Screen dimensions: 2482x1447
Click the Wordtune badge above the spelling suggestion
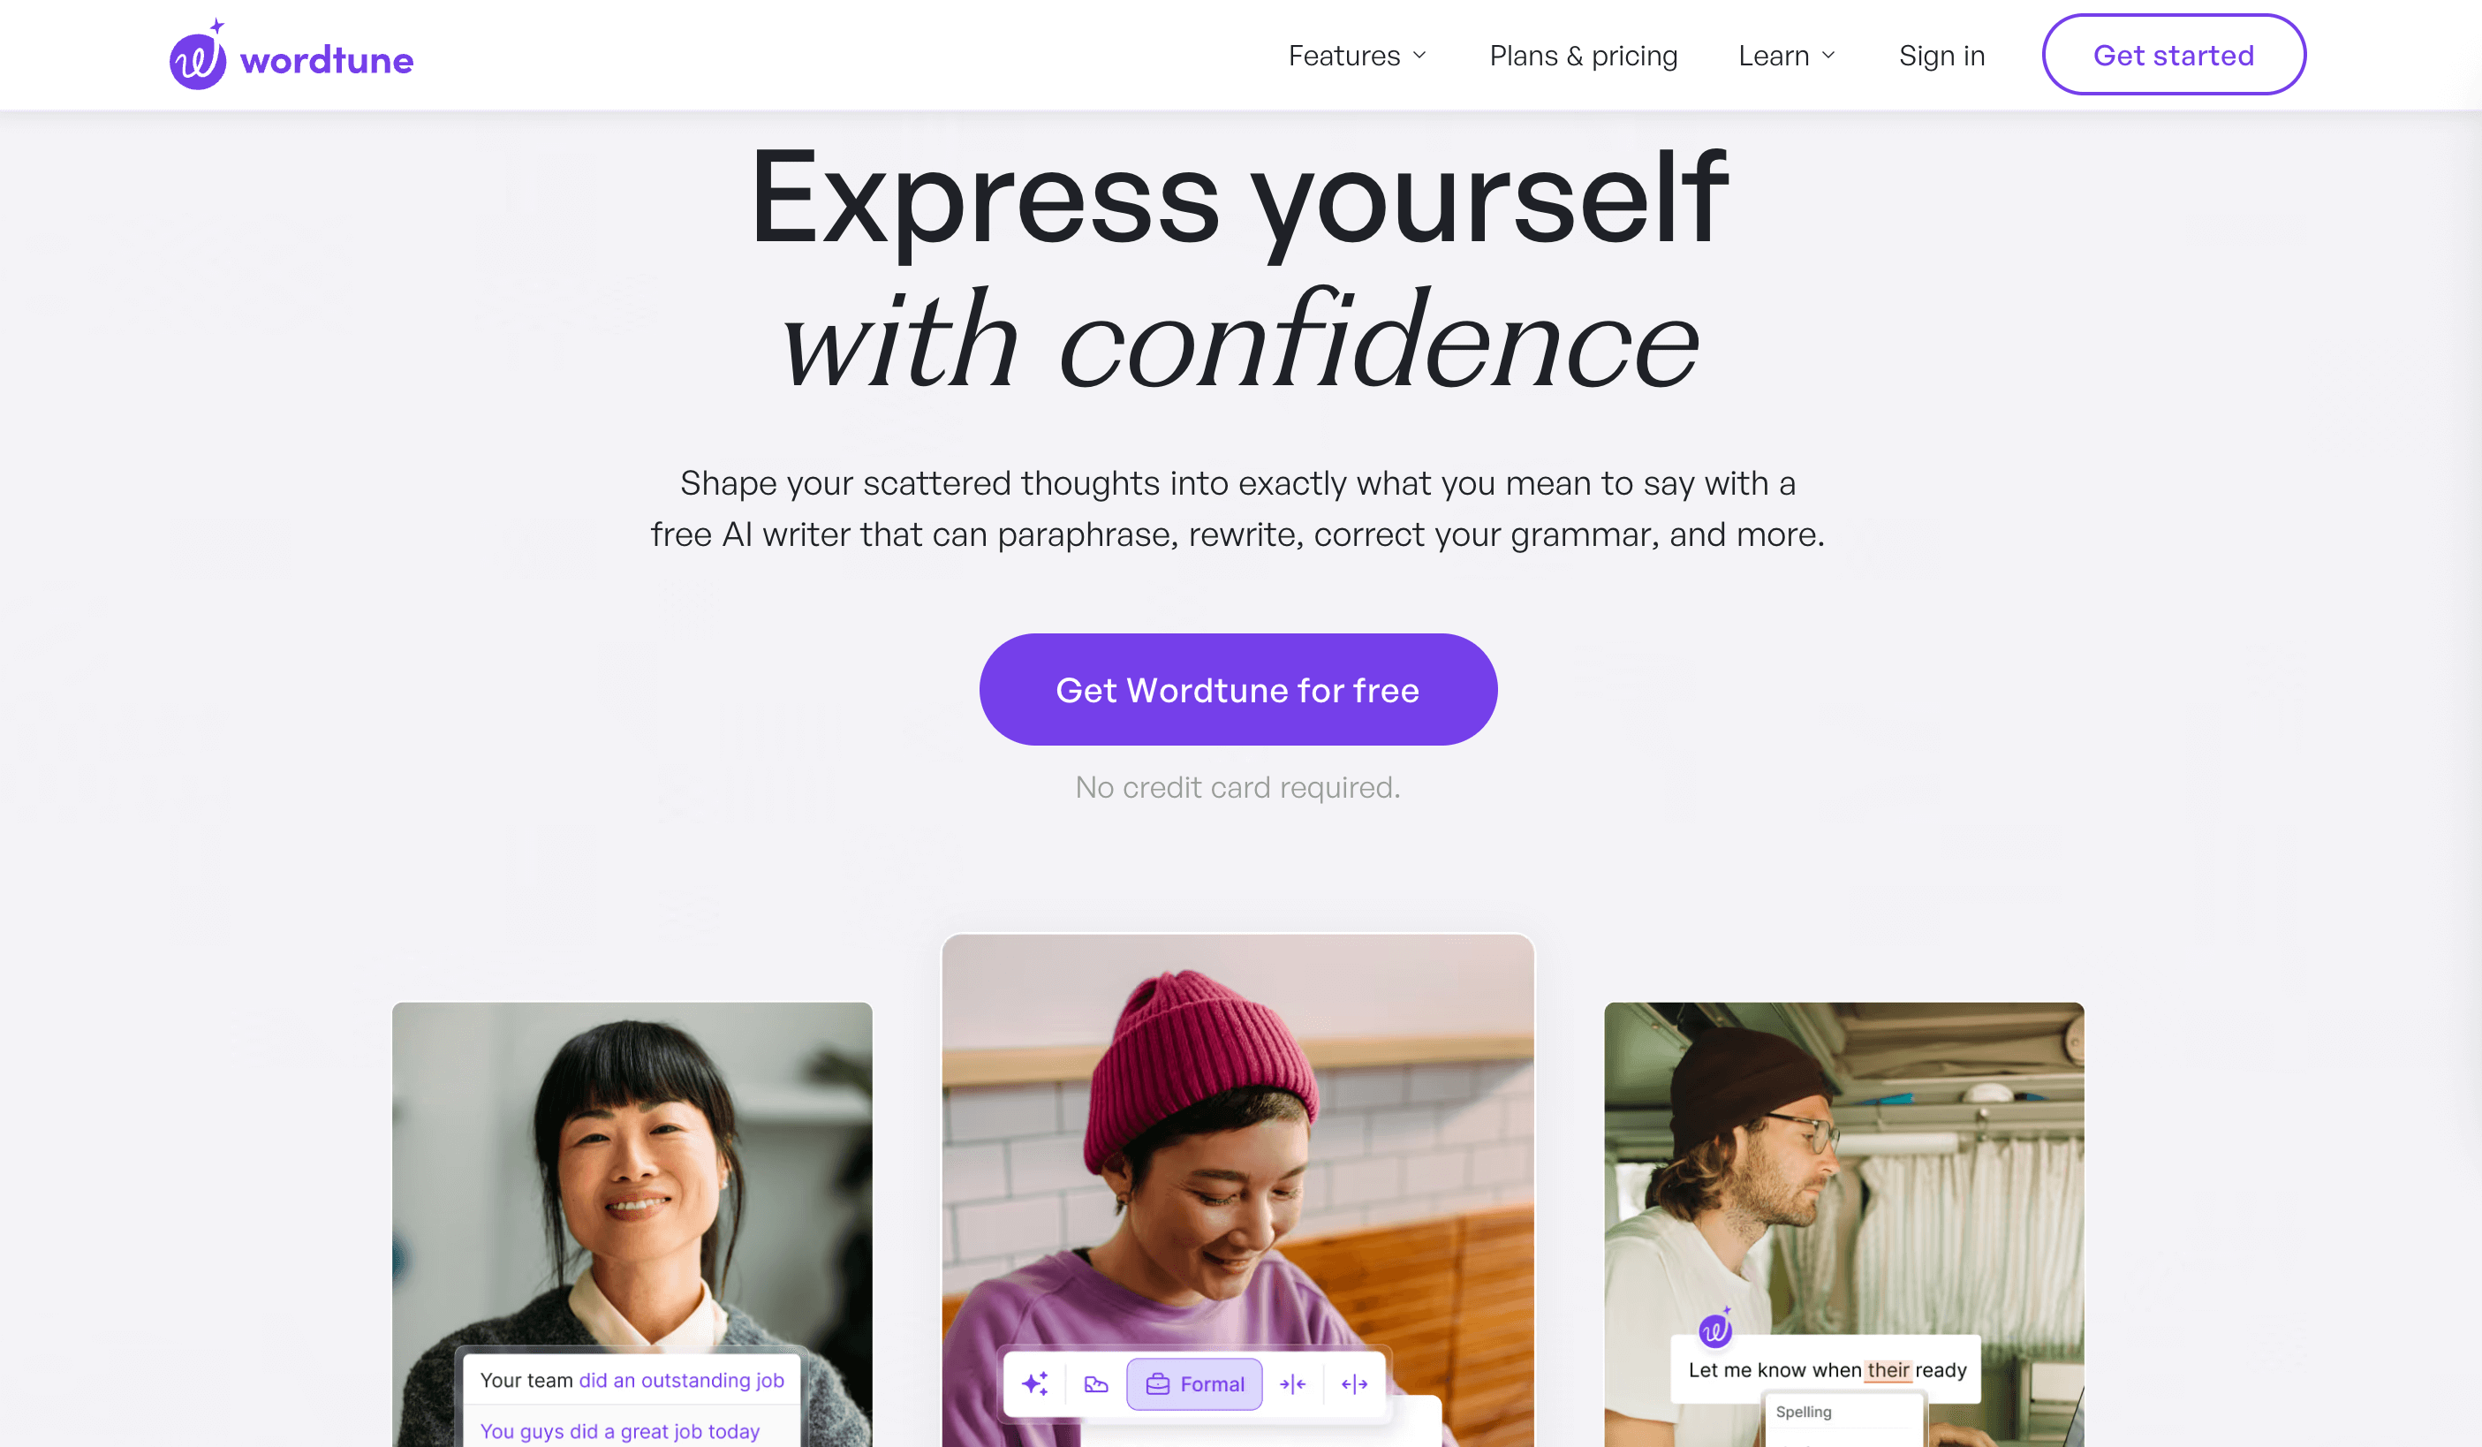1714,1329
